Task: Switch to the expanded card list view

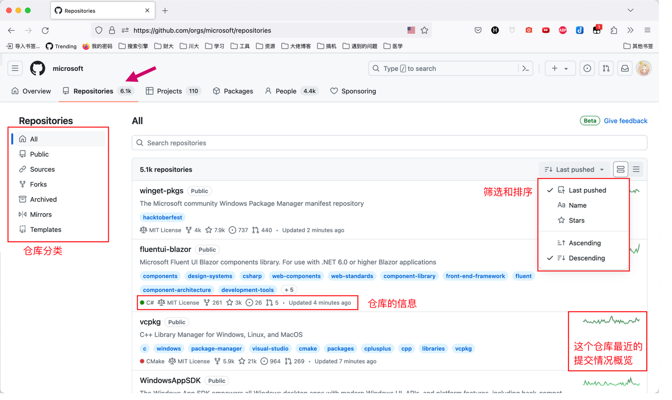Action: click(620, 169)
